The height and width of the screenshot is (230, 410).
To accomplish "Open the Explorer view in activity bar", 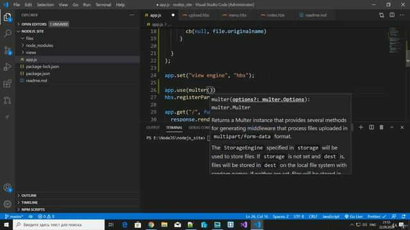I will pyautogui.click(x=7, y=17).
